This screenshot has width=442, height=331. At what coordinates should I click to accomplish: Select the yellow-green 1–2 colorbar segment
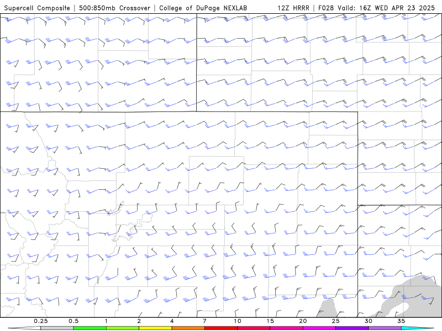click(123, 328)
